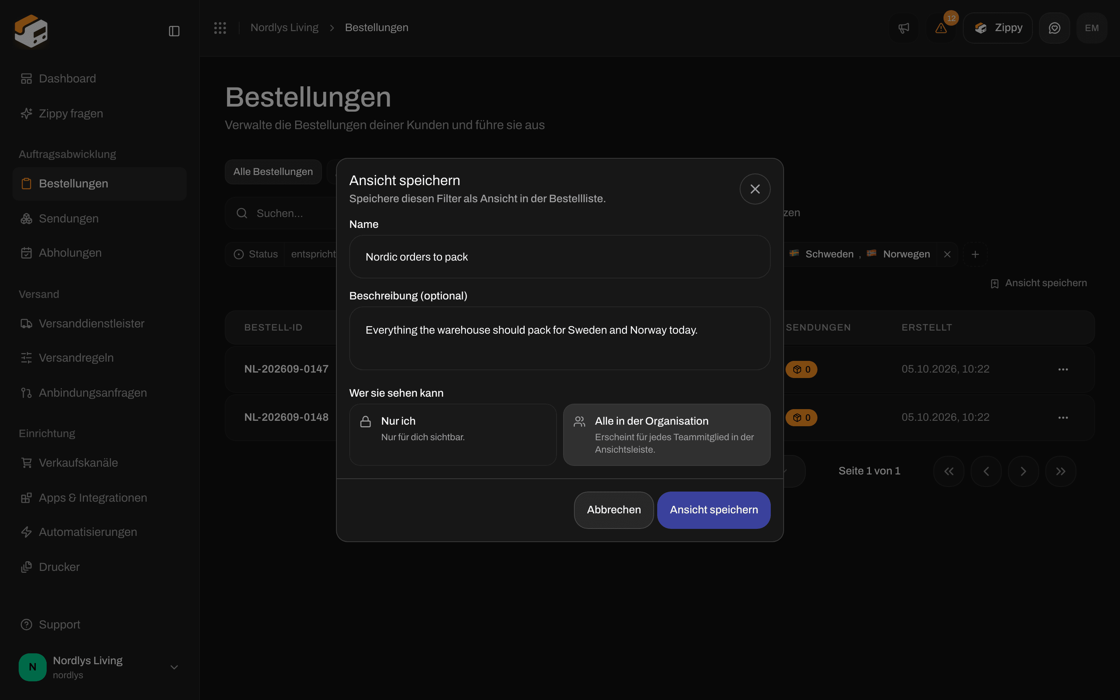The height and width of the screenshot is (700, 1120).
Task: Click the Suchen search field
Action: point(281,213)
